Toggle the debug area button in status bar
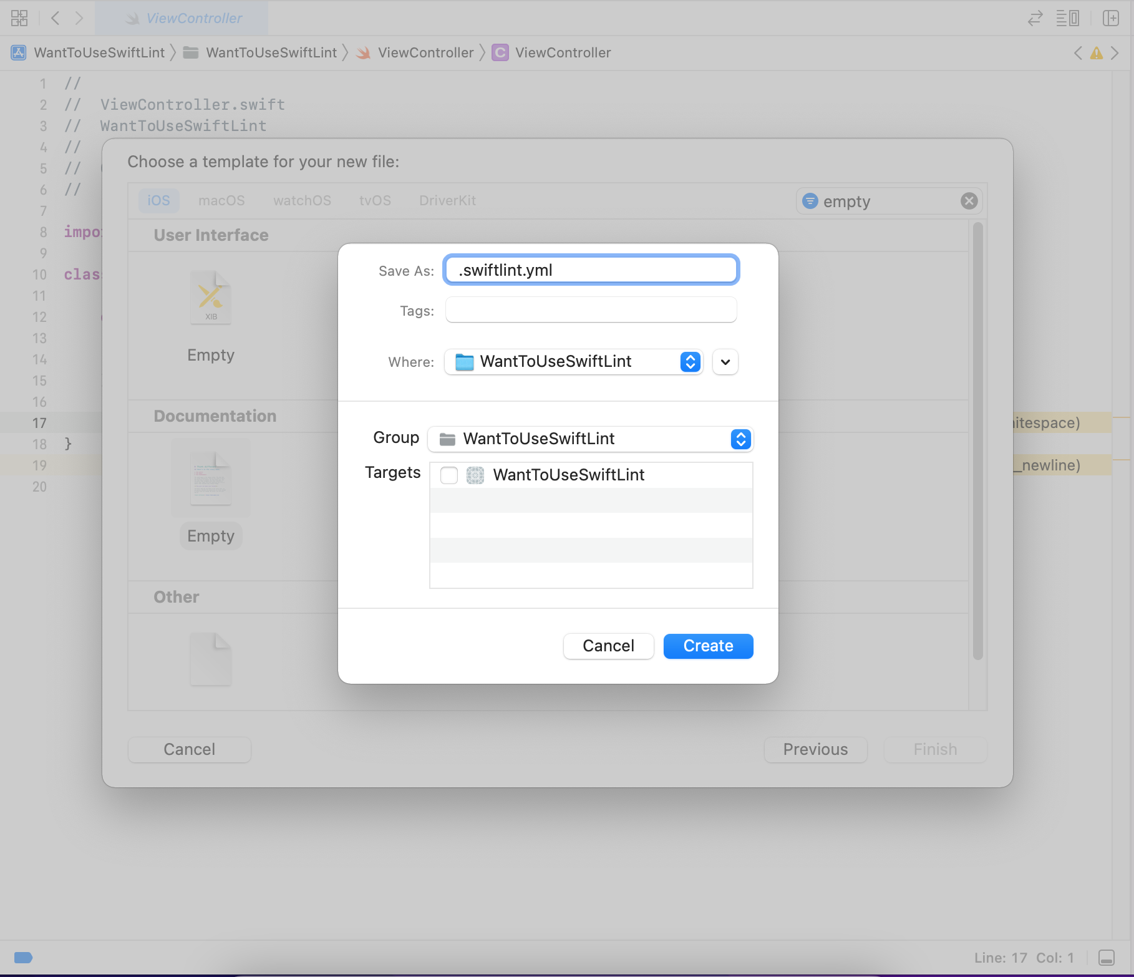This screenshot has height=977, width=1134. click(x=1107, y=958)
